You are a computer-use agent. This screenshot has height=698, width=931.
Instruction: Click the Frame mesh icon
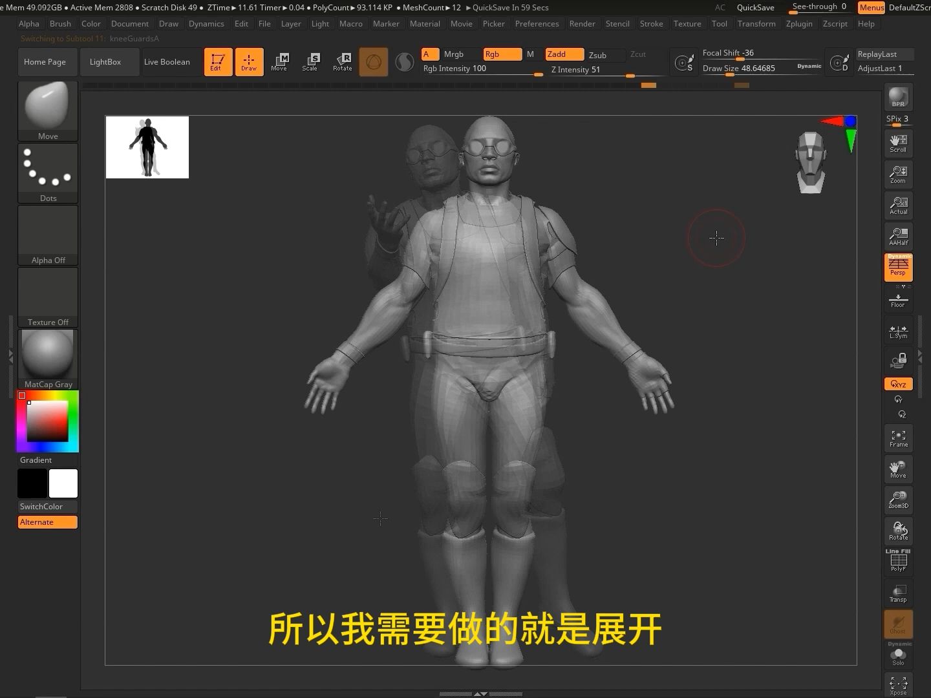898,438
